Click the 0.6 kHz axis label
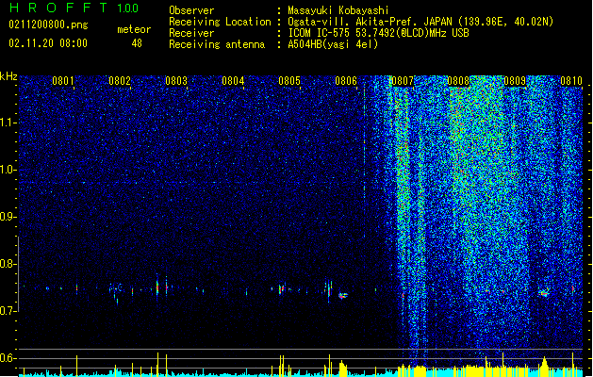Image resolution: width=593 pixels, height=377 pixels. click(8, 358)
